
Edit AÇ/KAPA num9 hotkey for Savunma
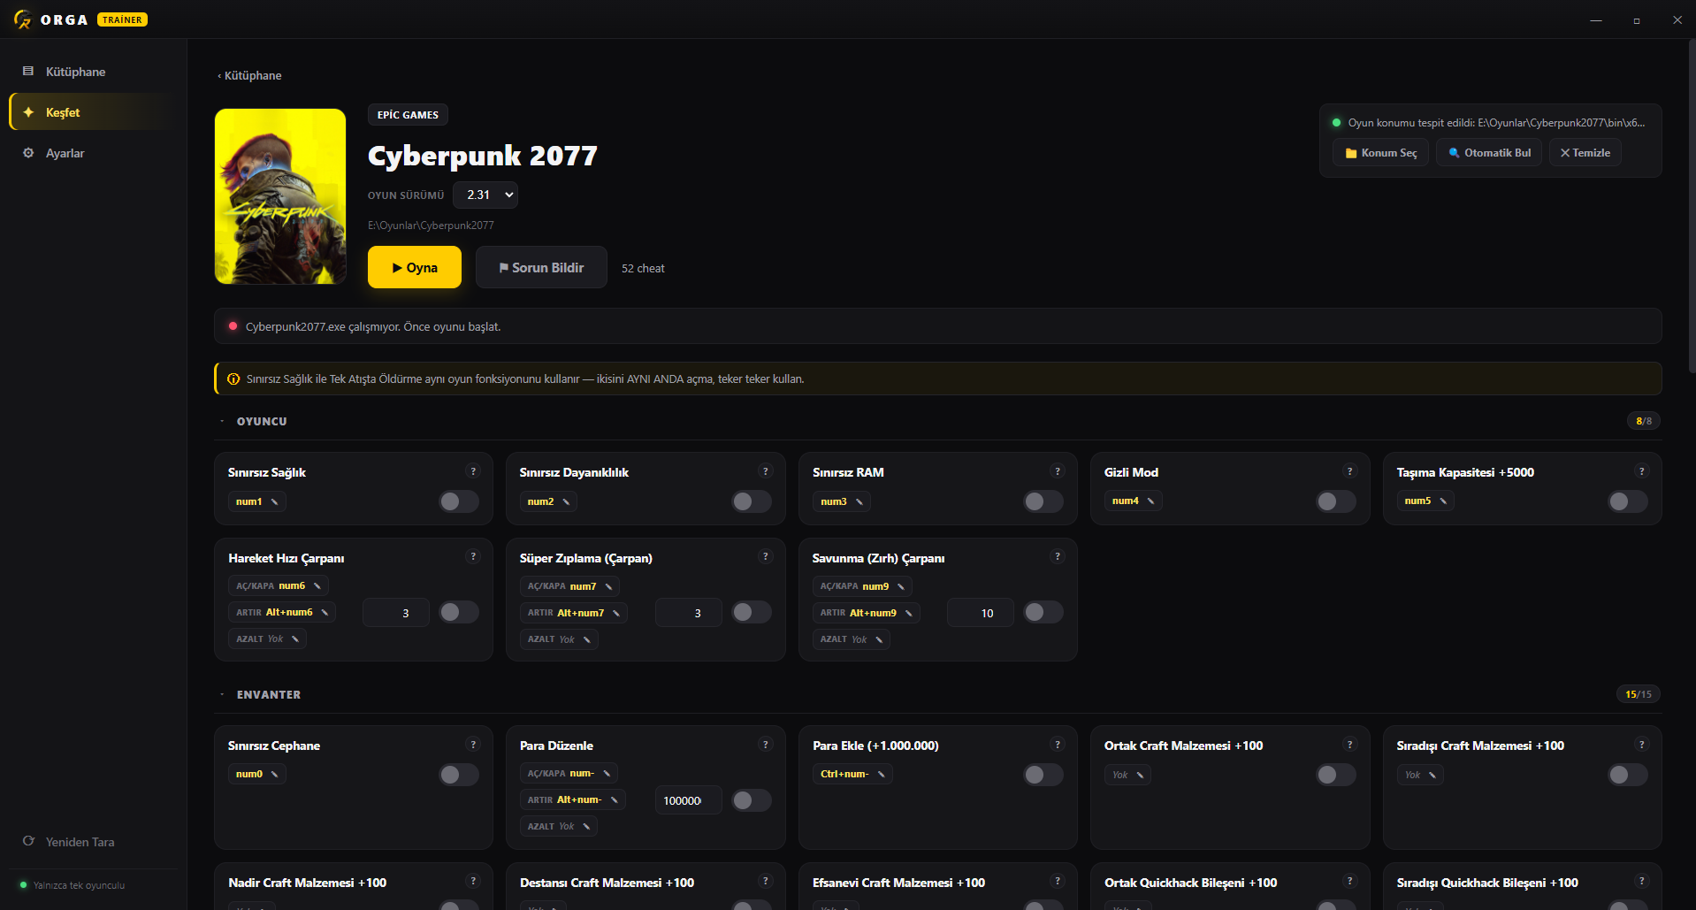[x=902, y=586]
